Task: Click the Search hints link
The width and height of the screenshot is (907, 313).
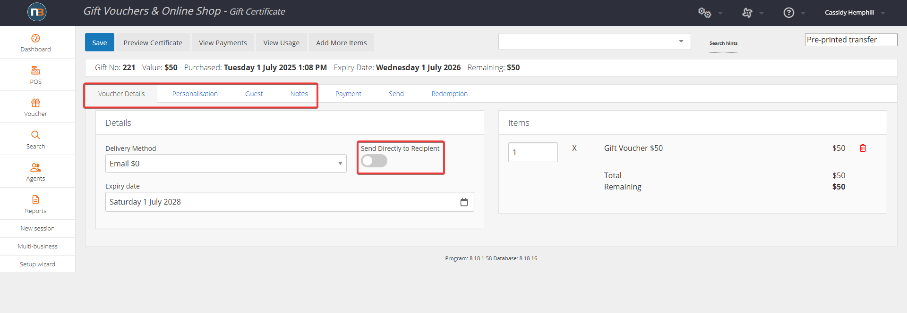Action: 723,43
